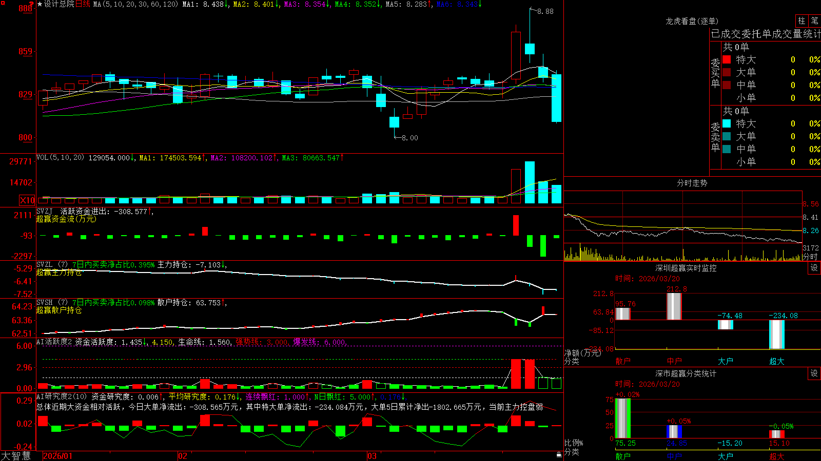Click the bright red 特大 buy-order swatch
821x461 pixels.
point(727,59)
